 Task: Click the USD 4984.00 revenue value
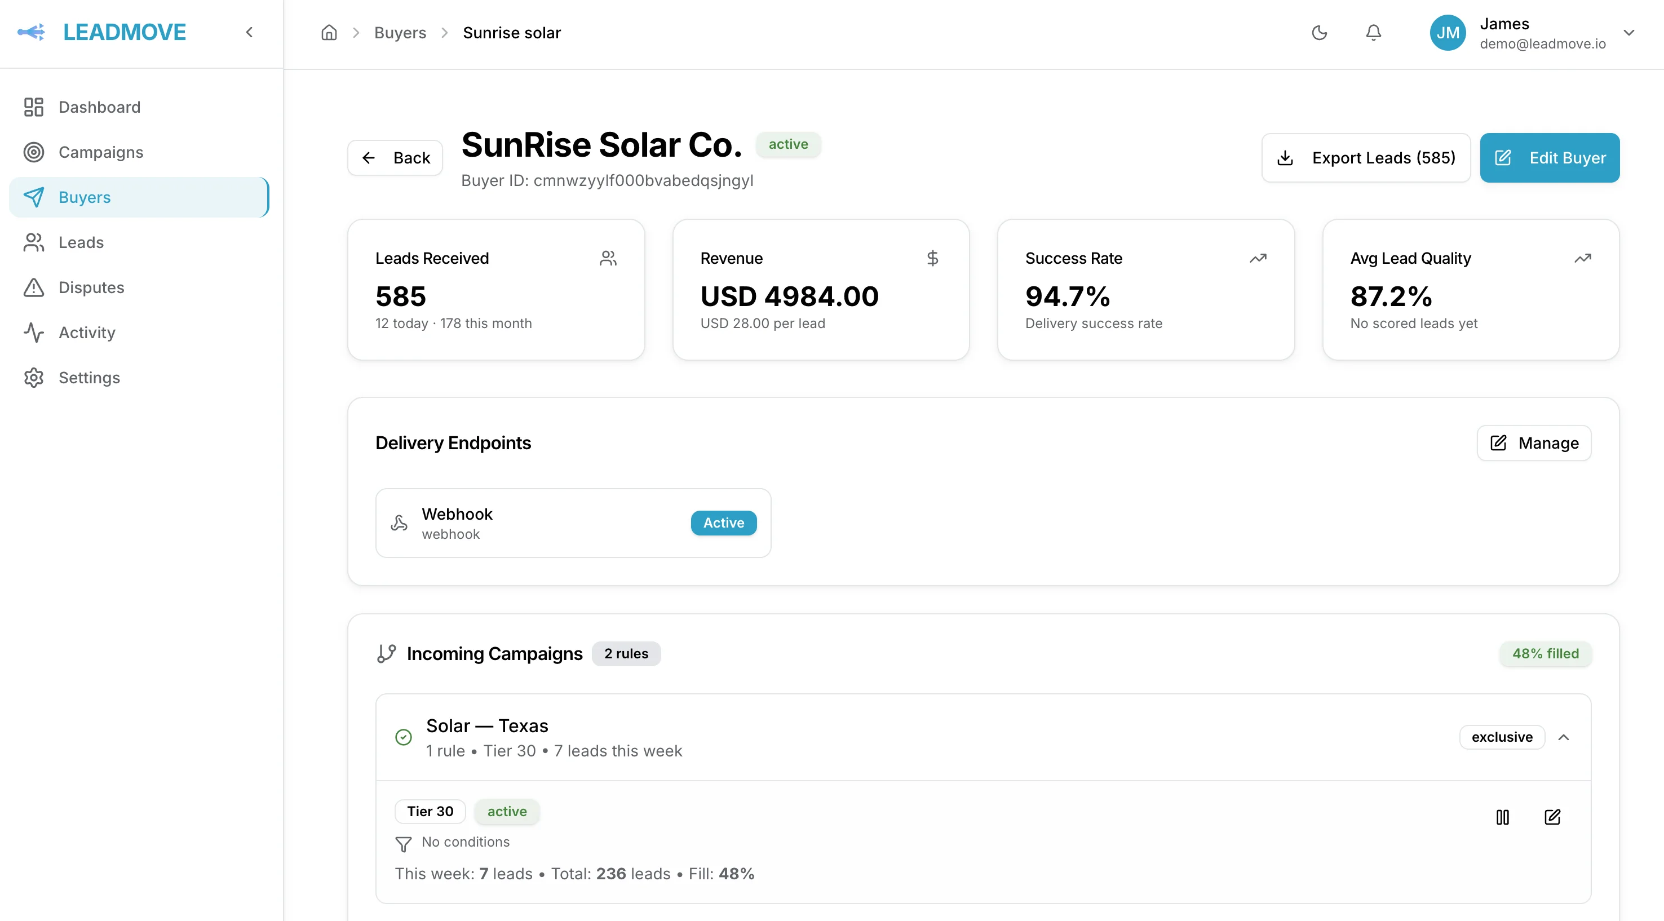click(x=789, y=296)
